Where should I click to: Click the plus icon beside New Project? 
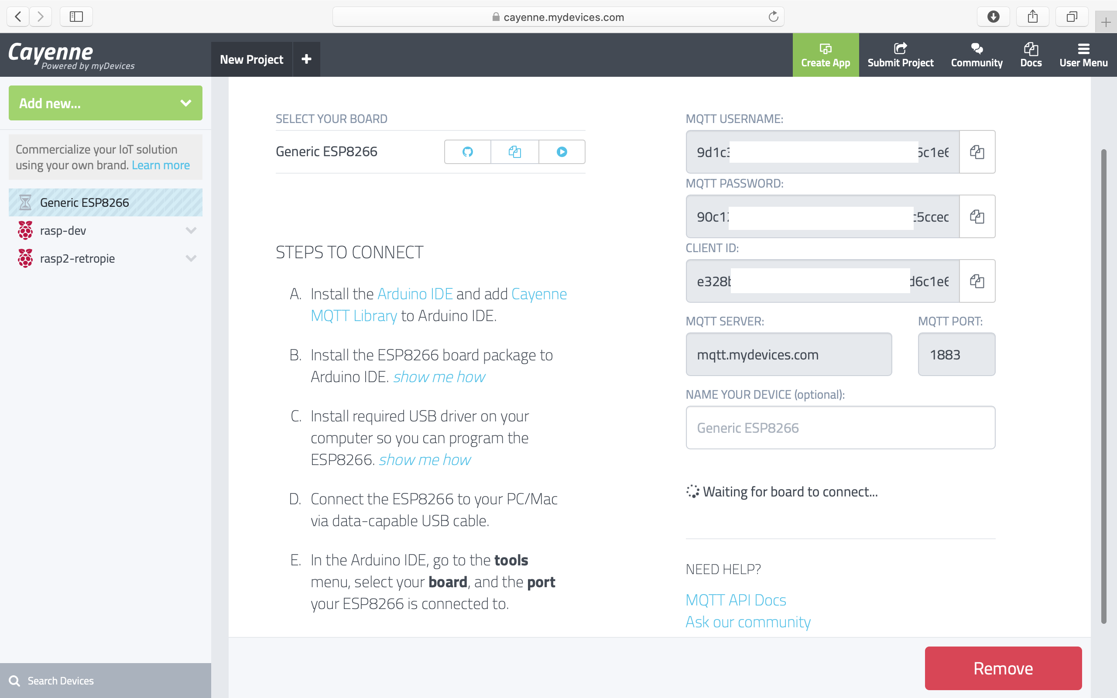306,59
